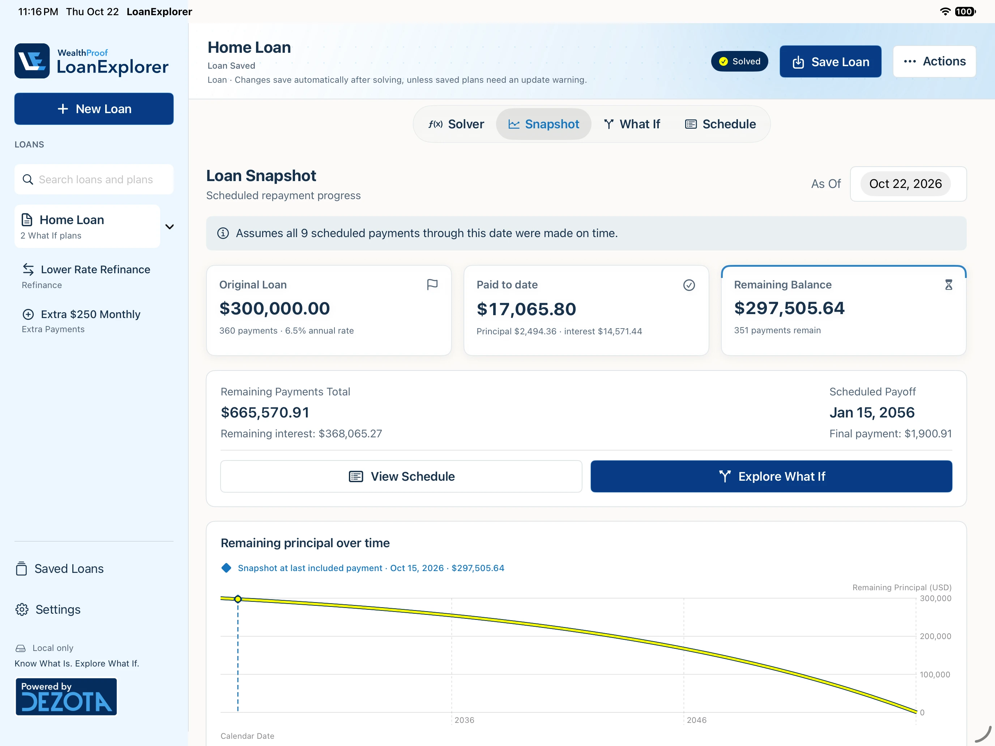
Task: Open the Lower Rate Refinance plan
Action: click(94, 276)
